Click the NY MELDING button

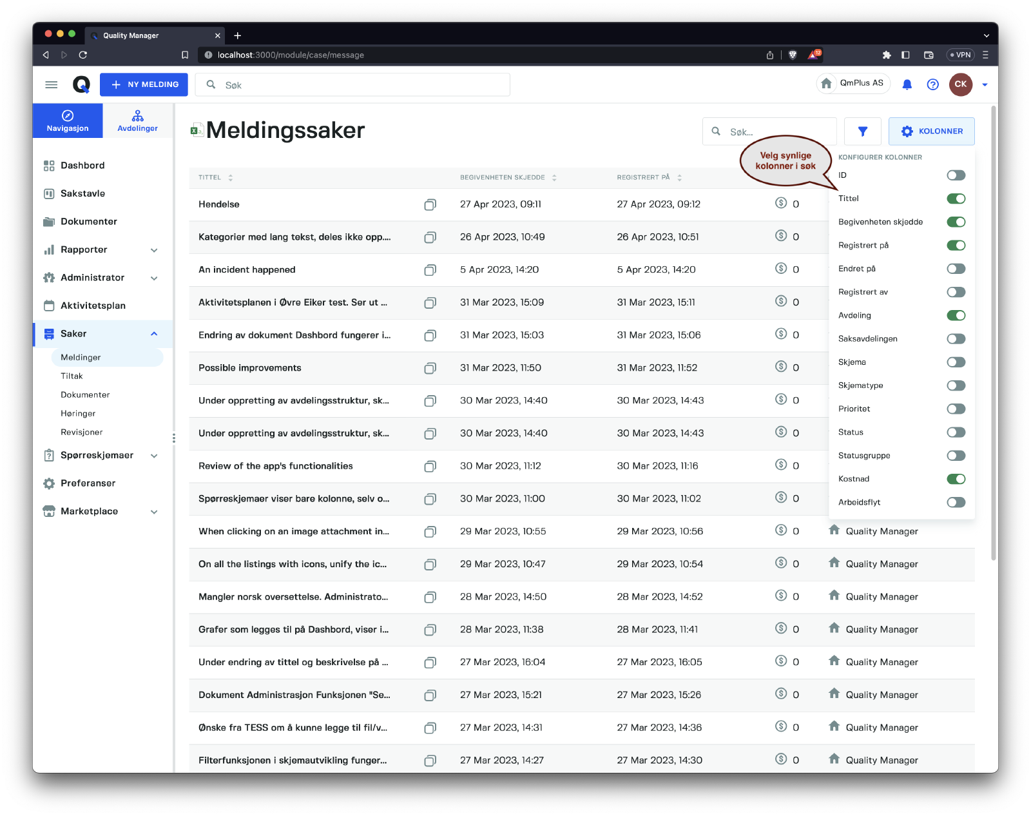[144, 84]
